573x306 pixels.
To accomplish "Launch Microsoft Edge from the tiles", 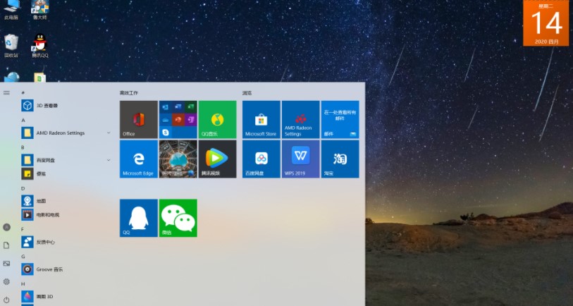I will pos(138,159).
